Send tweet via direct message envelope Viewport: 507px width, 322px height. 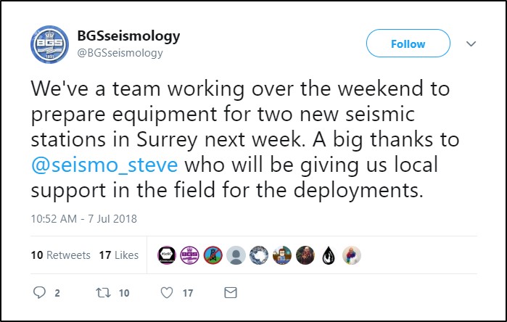click(x=231, y=294)
